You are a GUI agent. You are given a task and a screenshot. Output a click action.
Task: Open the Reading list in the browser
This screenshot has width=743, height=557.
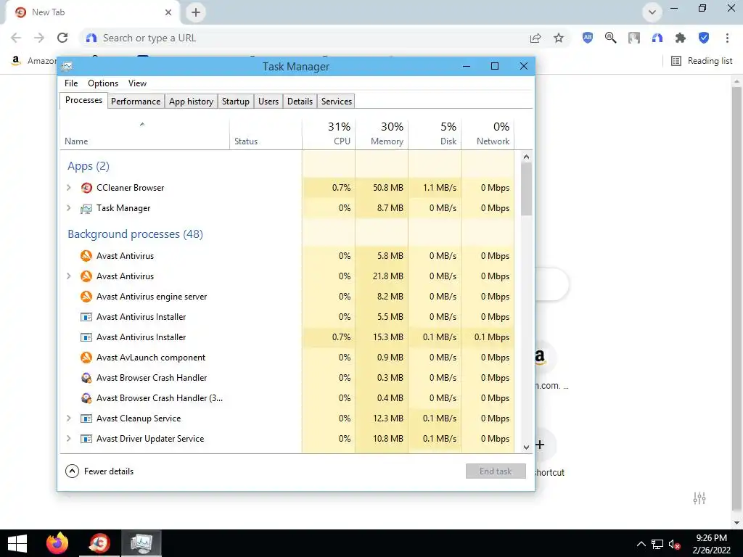click(x=702, y=61)
